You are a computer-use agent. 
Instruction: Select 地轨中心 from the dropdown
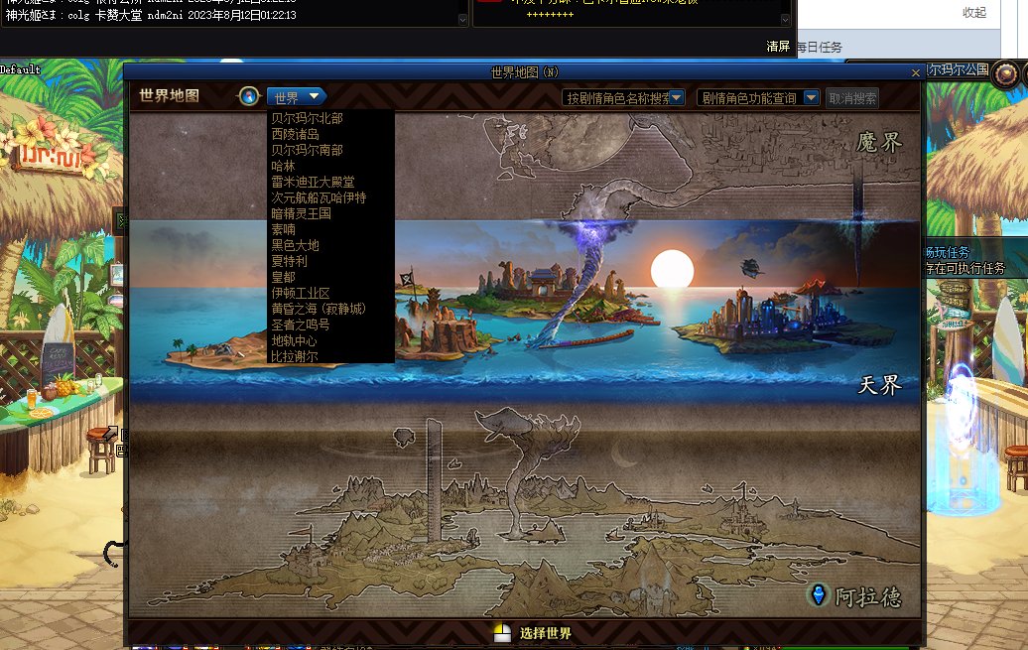294,340
